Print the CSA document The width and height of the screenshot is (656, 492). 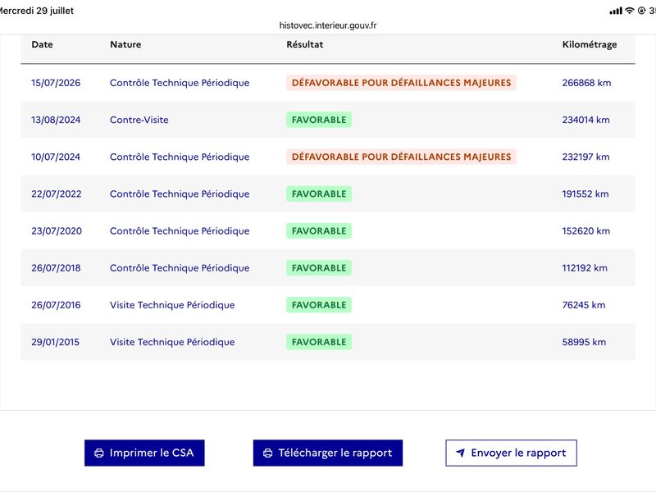pos(144,453)
